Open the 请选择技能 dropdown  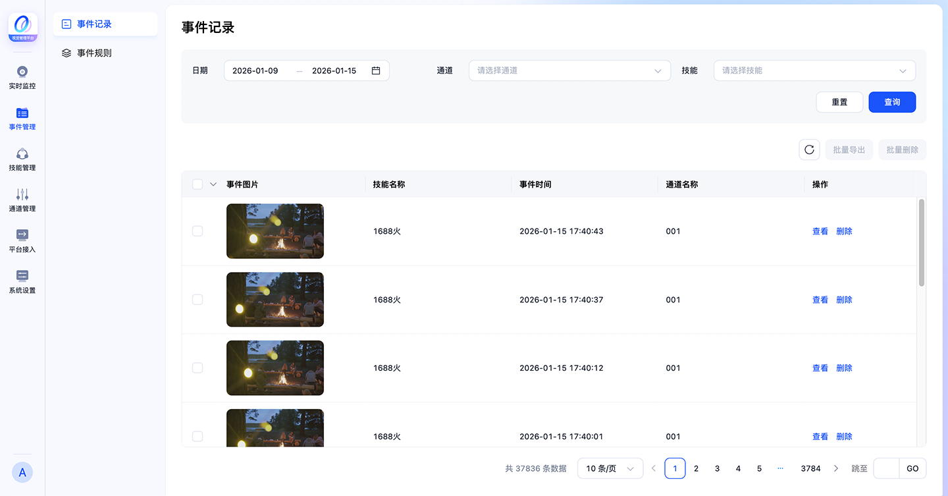814,70
